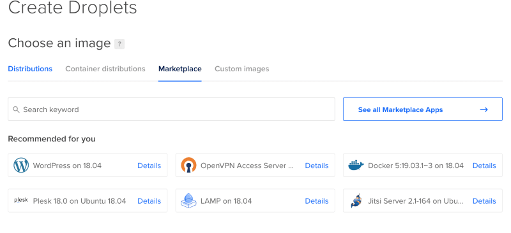511x233 pixels.
Task: Click the arrow icon in See all Marketplace Apps
Action: 484,109
